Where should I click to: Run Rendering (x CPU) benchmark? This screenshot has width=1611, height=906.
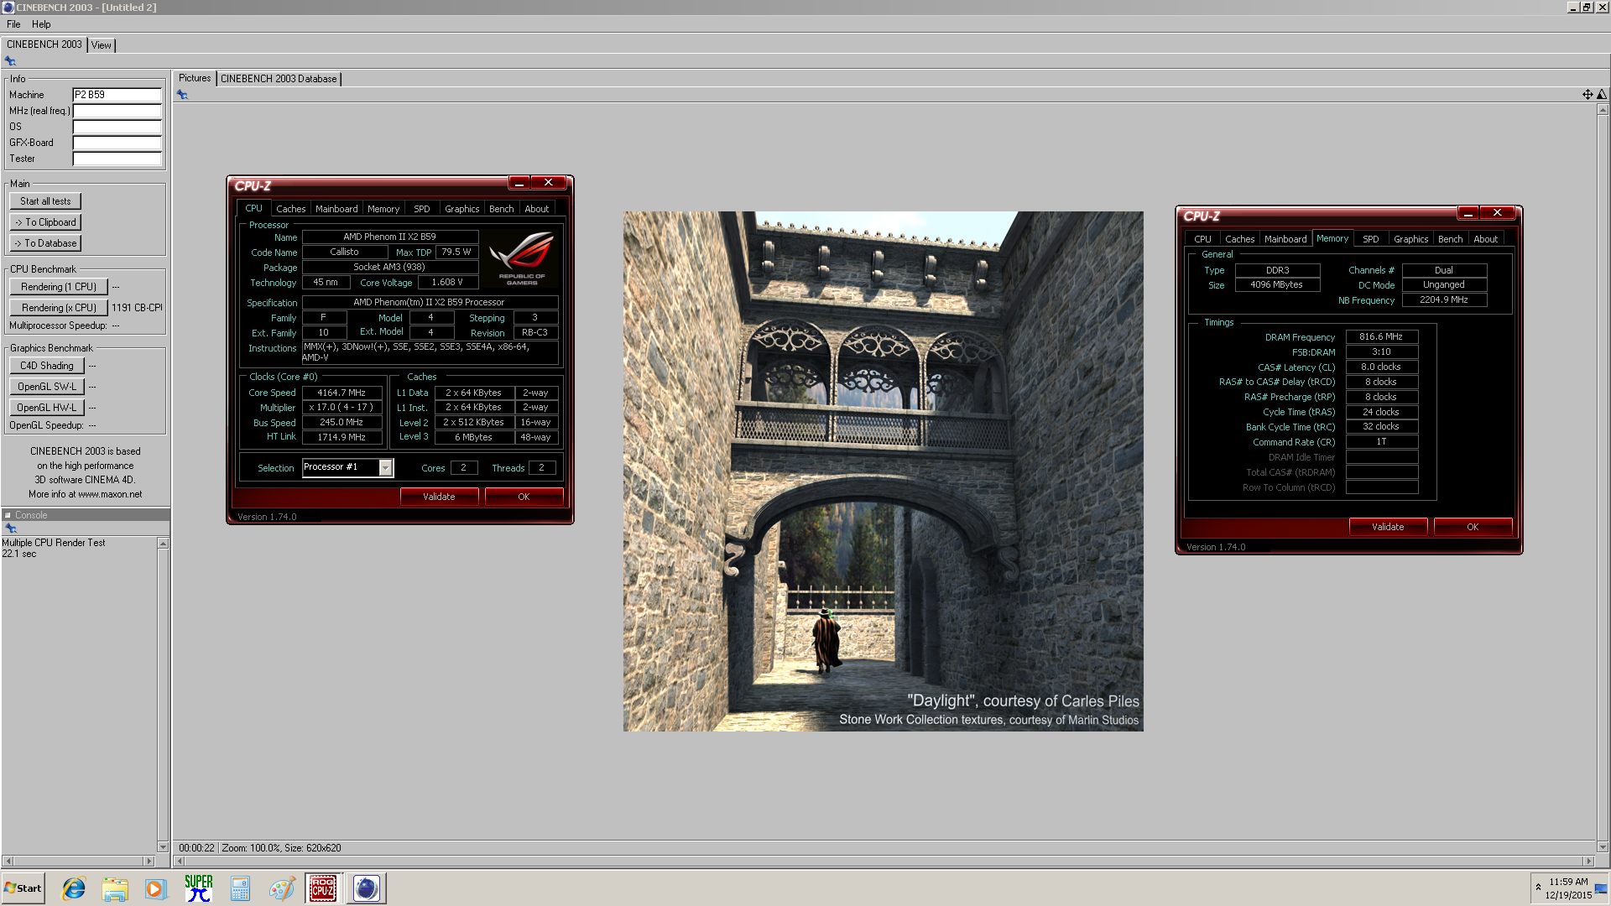[x=59, y=308]
